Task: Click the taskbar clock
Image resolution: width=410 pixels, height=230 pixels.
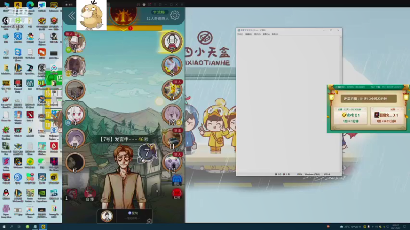Action: [x=396, y=227]
